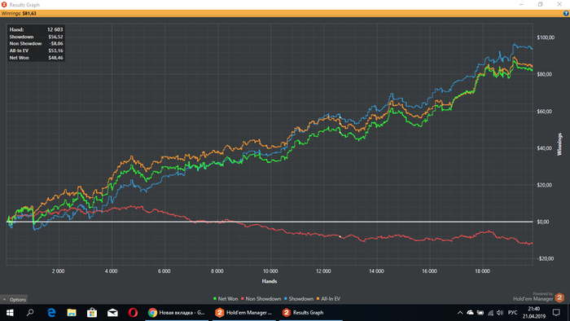Click the blue help icon in orange bar
The height and width of the screenshot is (321, 570).
566,14
